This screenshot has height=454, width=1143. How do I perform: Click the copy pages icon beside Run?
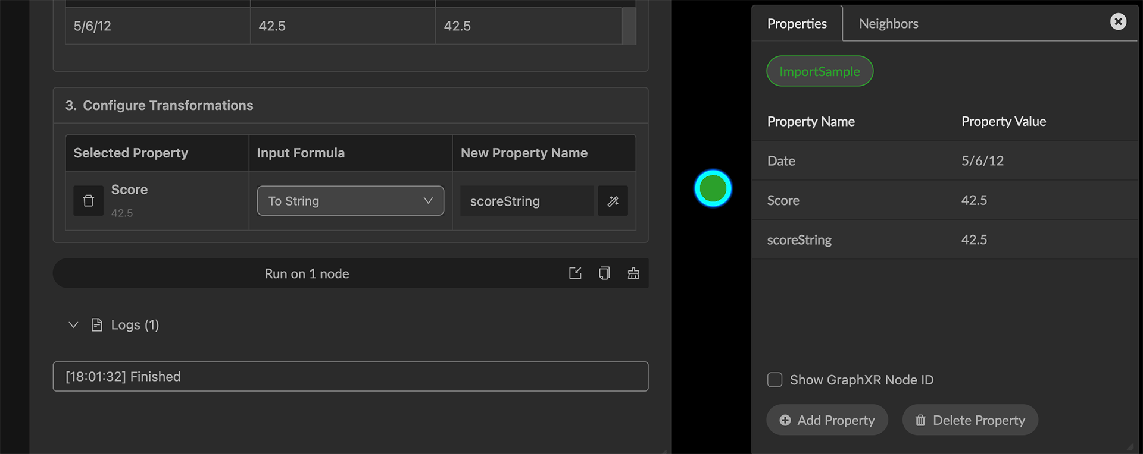(x=604, y=273)
